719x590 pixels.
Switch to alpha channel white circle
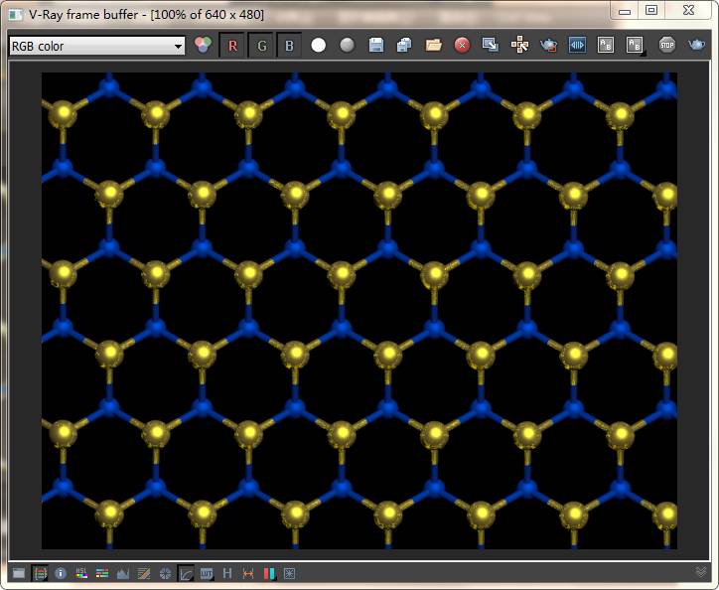point(319,46)
